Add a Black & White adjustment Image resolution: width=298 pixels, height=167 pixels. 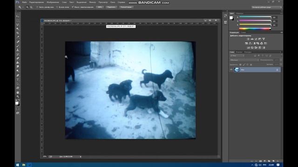[254, 43]
